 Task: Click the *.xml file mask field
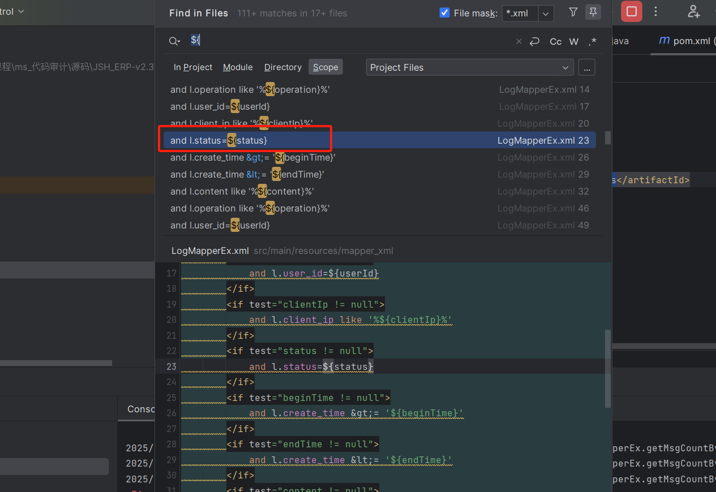pos(520,13)
